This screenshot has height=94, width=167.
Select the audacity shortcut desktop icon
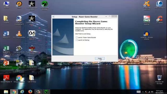tap(147, 36)
